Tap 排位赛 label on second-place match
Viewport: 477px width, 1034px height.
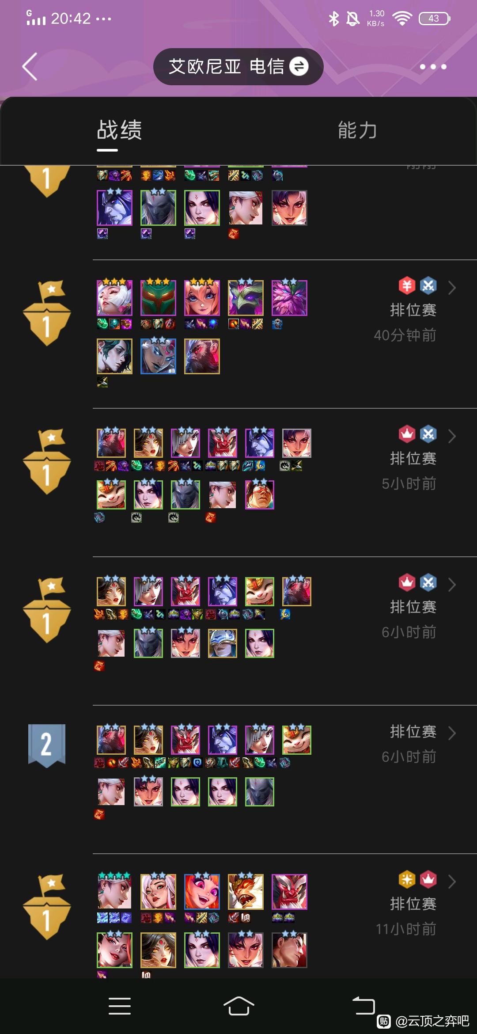pos(413,732)
